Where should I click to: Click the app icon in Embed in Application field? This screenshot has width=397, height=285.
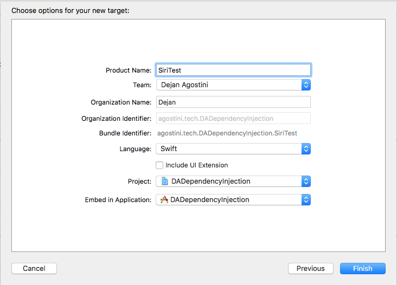(x=164, y=200)
